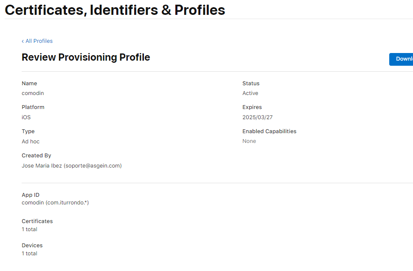Image resolution: width=413 pixels, height=271 pixels.
Task: Click the Devices section label
Action: [32, 246]
